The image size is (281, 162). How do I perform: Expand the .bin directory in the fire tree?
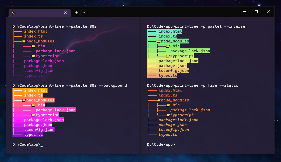point(174,105)
